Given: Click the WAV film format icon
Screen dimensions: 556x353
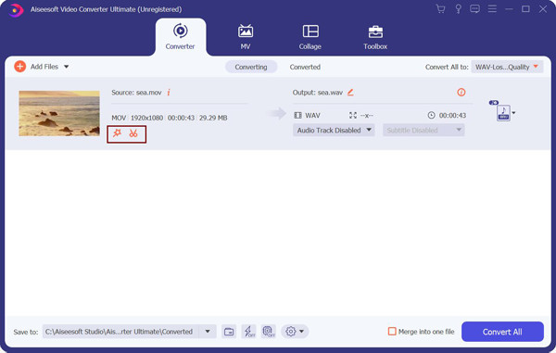Looking at the screenshot, I should coord(297,115).
